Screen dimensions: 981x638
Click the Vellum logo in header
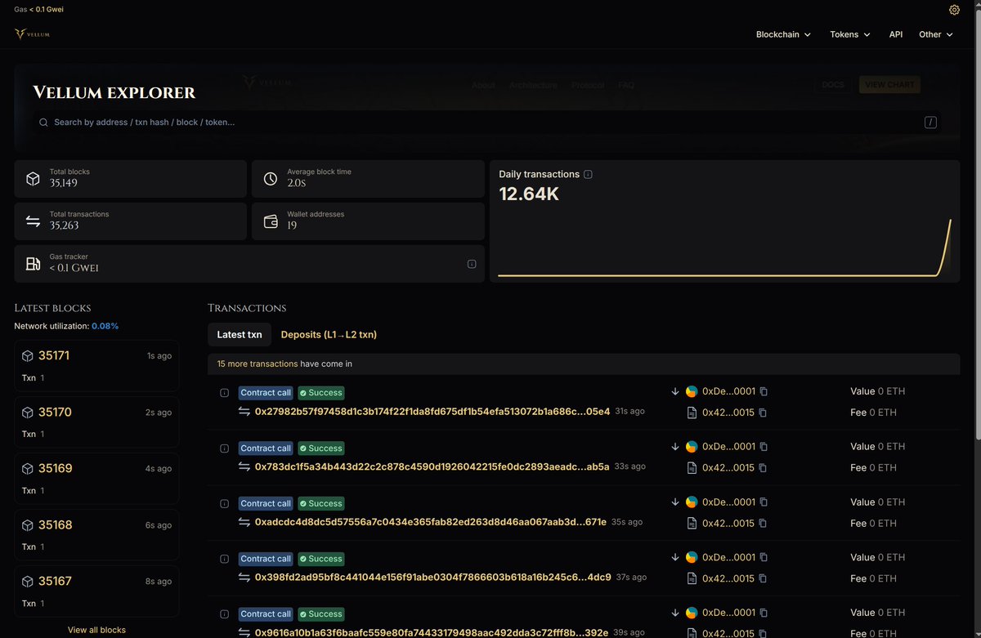[x=33, y=34]
